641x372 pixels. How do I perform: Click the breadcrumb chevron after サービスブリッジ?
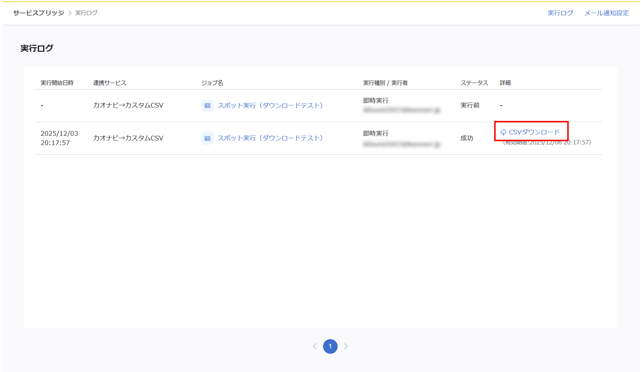70,13
